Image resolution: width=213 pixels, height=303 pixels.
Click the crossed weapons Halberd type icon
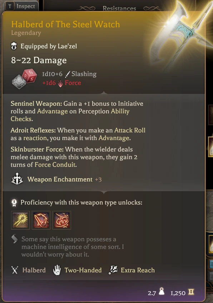[x=15, y=270]
